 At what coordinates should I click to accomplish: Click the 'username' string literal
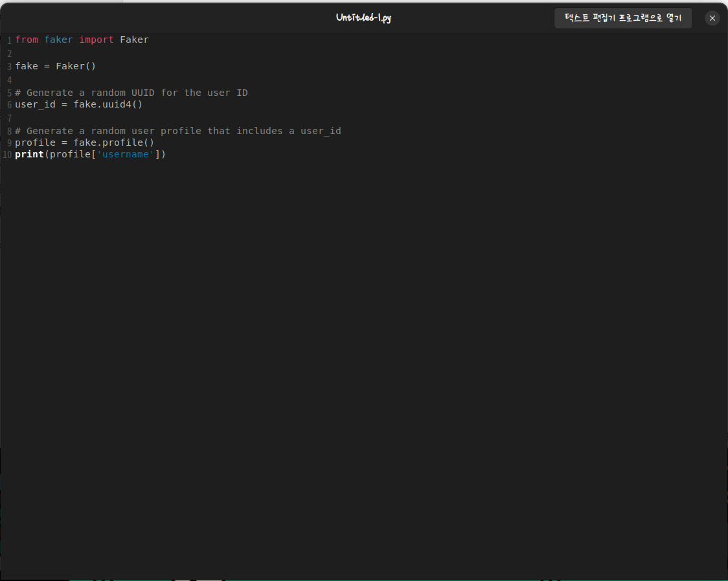coord(126,154)
